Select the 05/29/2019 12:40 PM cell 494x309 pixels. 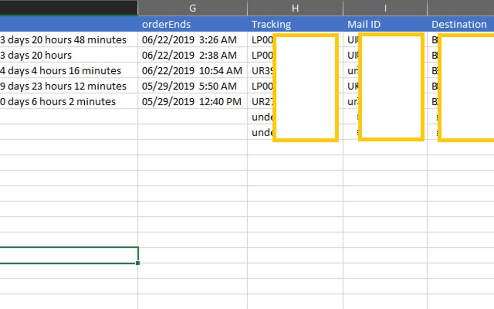(192, 102)
